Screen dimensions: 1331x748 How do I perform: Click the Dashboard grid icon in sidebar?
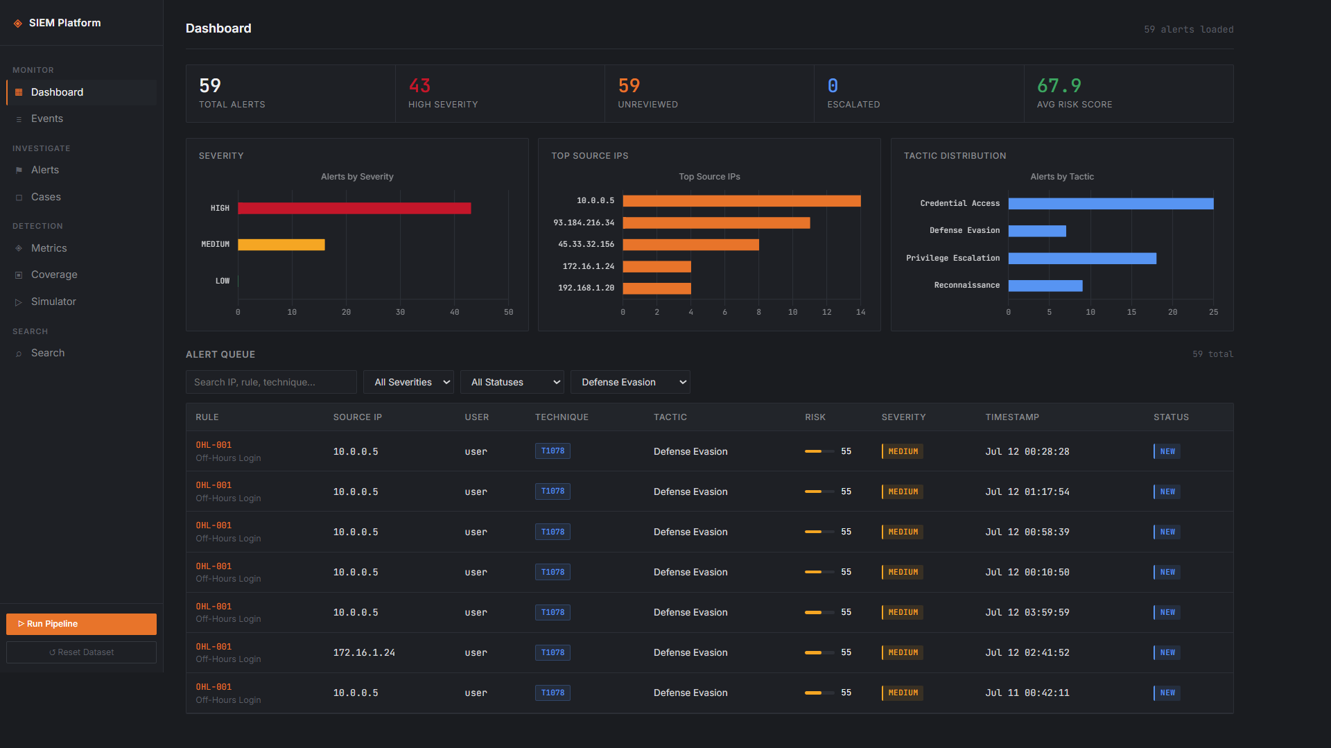coord(19,92)
